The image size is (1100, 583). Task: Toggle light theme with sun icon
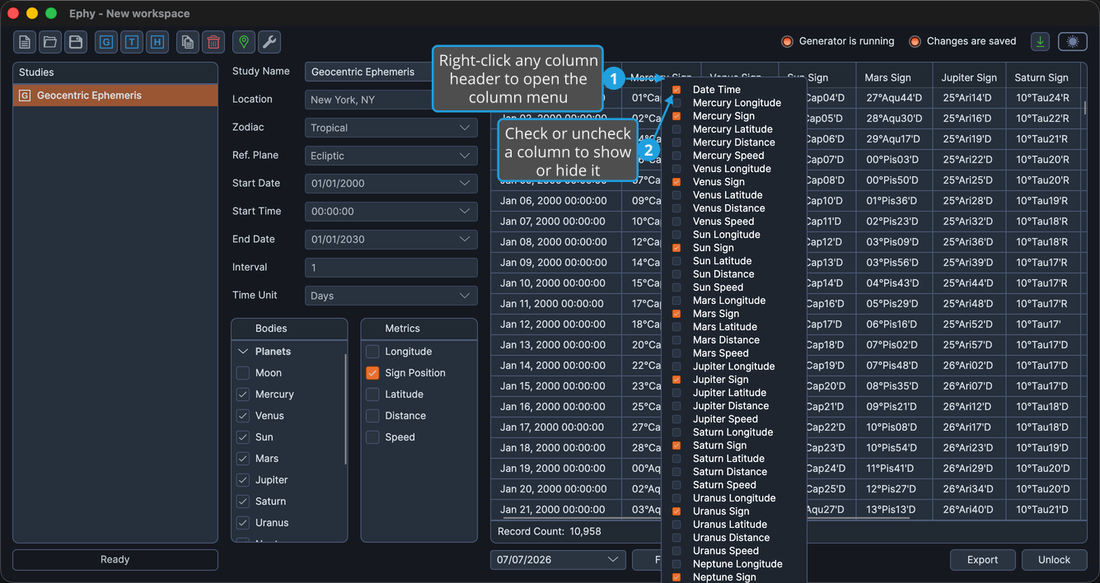point(1072,41)
